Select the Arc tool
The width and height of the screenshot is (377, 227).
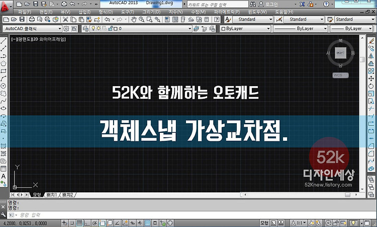click(x=4, y=78)
